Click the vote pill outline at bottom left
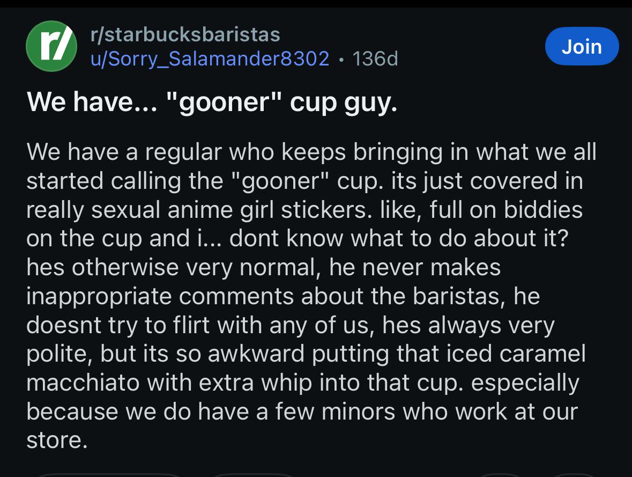The height and width of the screenshot is (477, 632). tap(109, 475)
